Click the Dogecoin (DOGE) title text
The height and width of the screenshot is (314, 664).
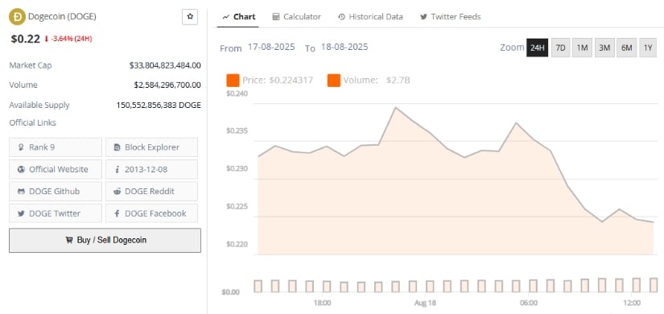62,17
